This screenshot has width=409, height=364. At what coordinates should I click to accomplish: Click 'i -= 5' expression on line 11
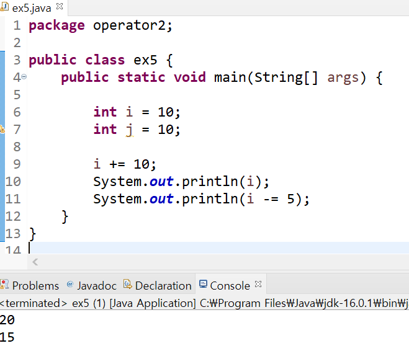271,199
